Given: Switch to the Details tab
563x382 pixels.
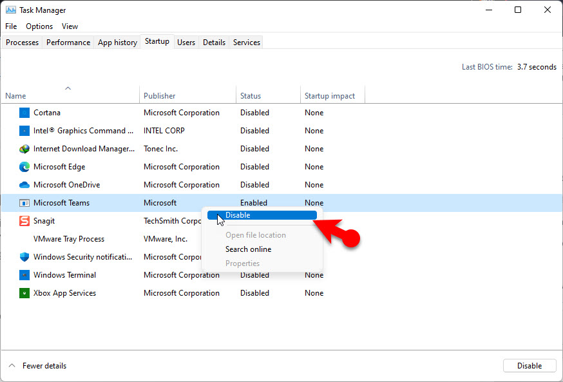Looking at the screenshot, I should [214, 43].
